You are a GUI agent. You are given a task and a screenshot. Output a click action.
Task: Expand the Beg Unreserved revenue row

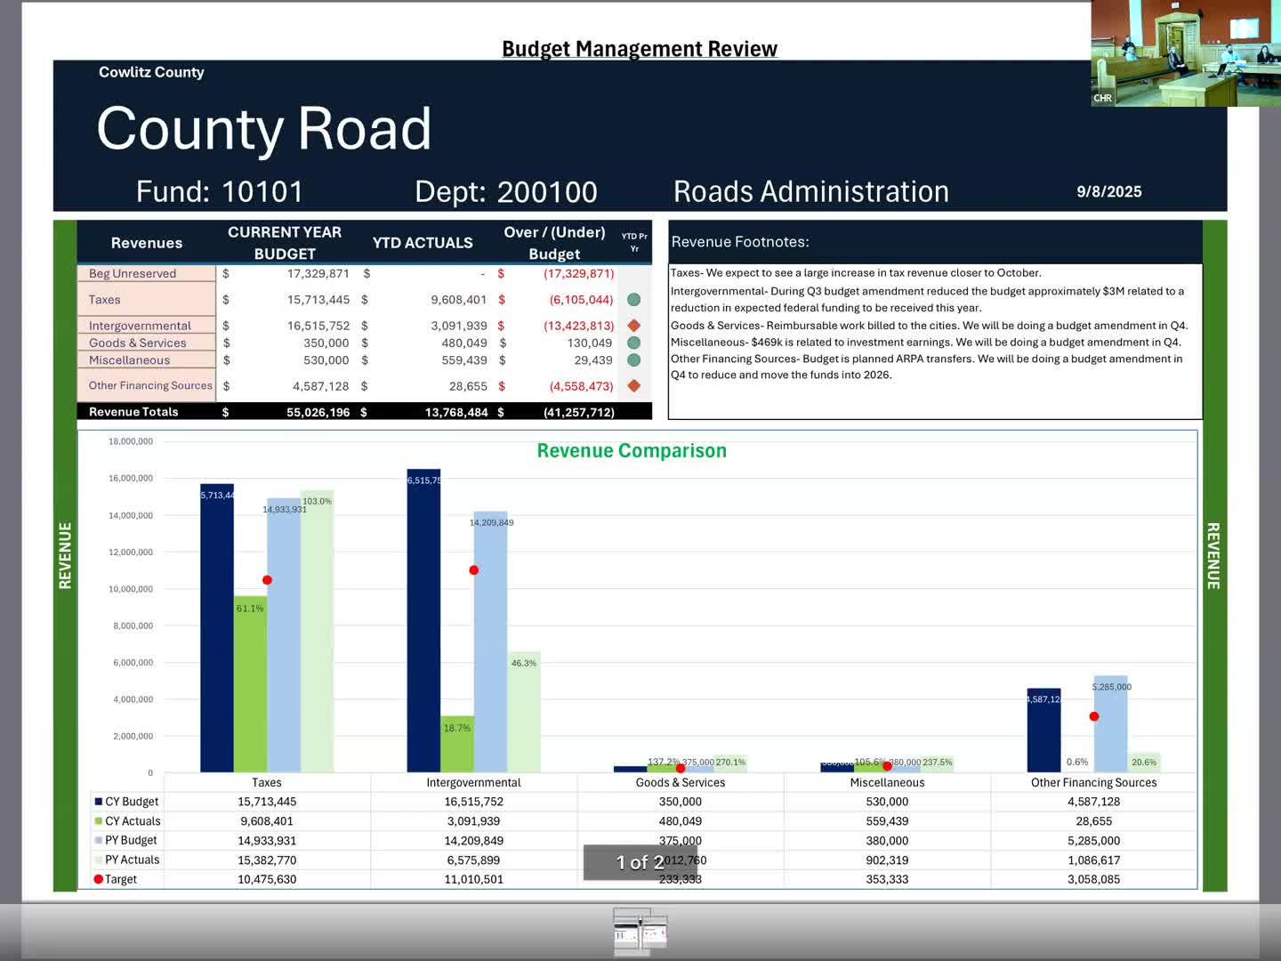133,273
